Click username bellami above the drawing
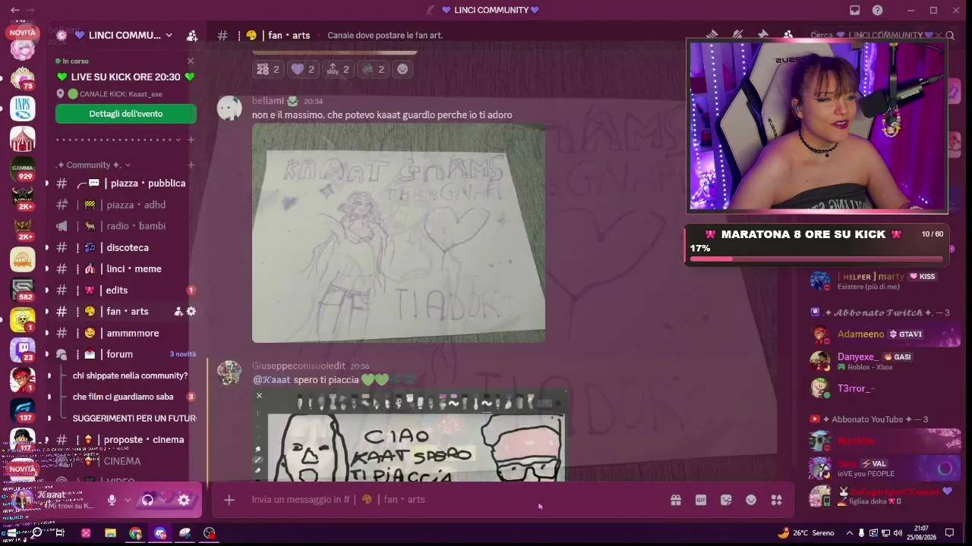 (x=268, y=101)
